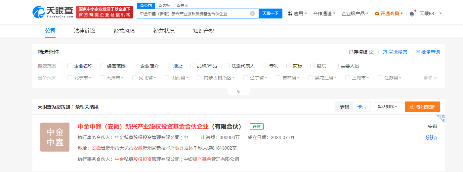Expand the 天津市 region dropdown

(x=122, y=78)
